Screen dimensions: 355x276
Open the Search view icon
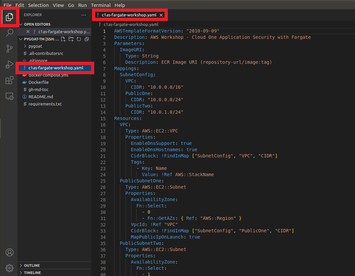tap(9, 33)
